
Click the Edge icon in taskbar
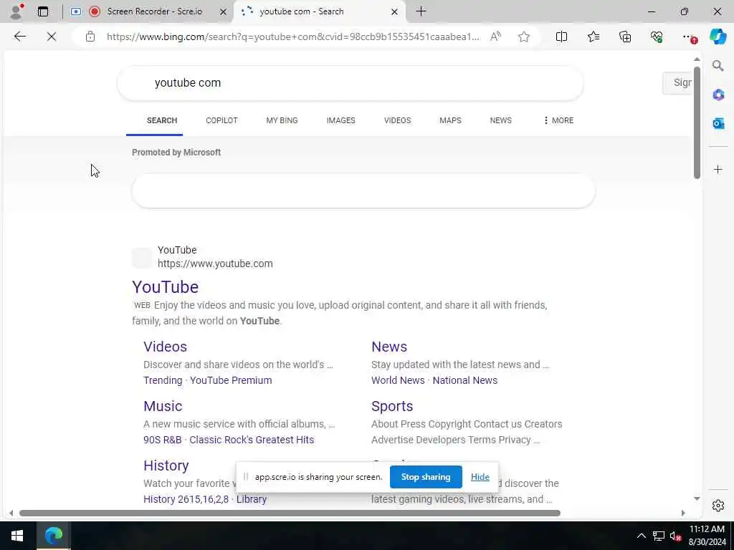click(x=53, y=536)
